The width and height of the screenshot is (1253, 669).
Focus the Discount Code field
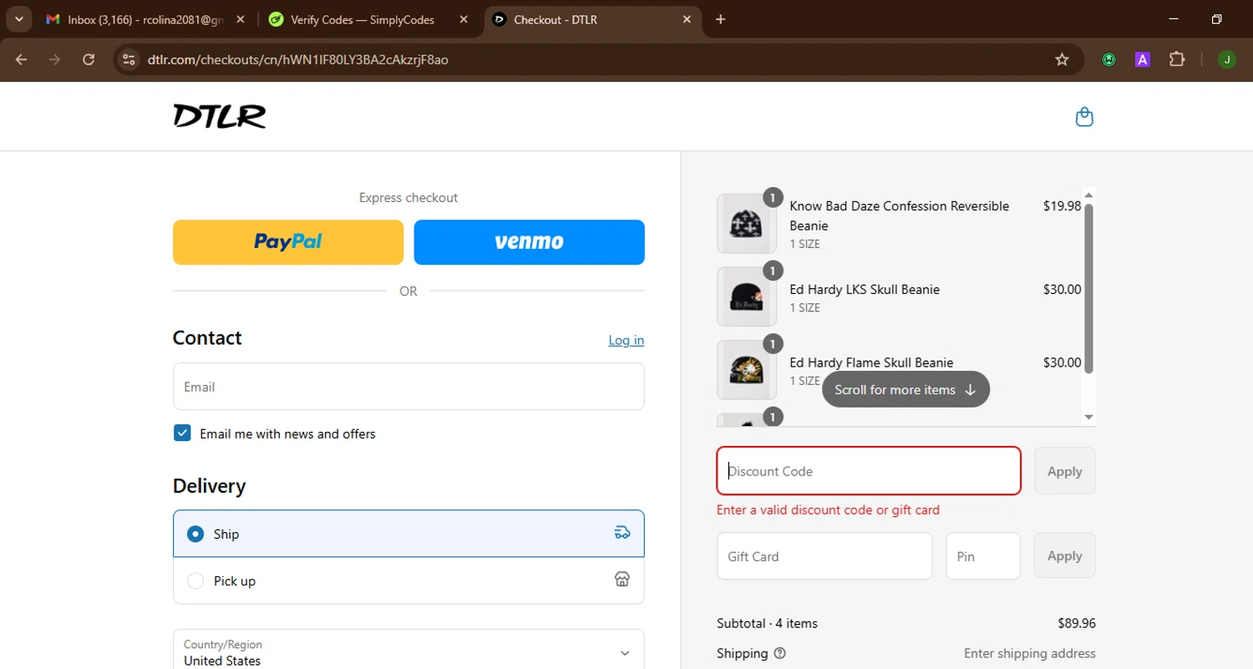tap(869, 471)
